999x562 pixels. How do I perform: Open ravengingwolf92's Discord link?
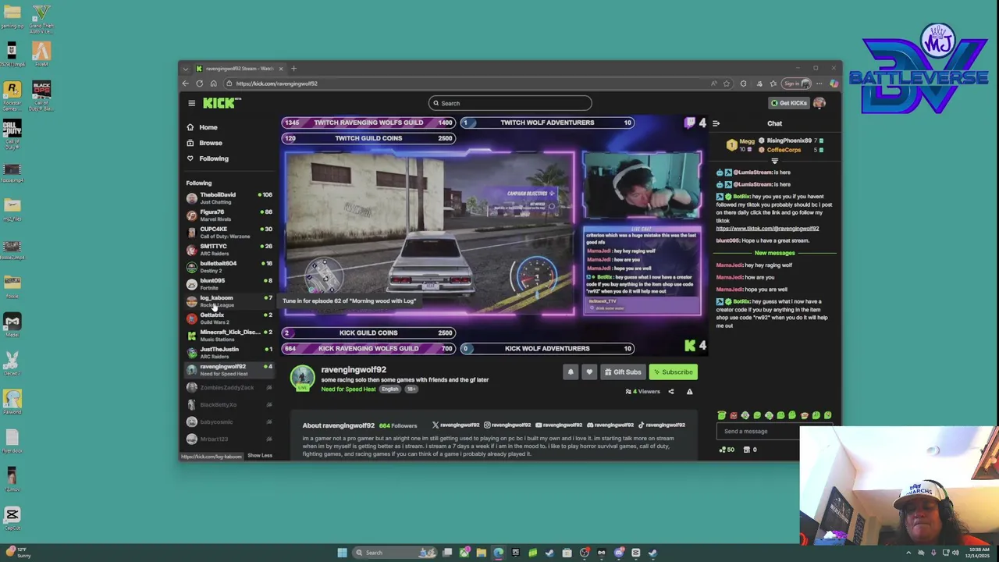[610, 425]
